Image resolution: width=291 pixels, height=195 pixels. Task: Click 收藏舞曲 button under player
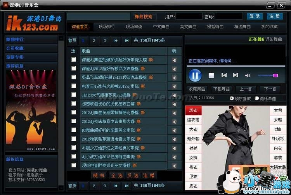coord(197,89)
